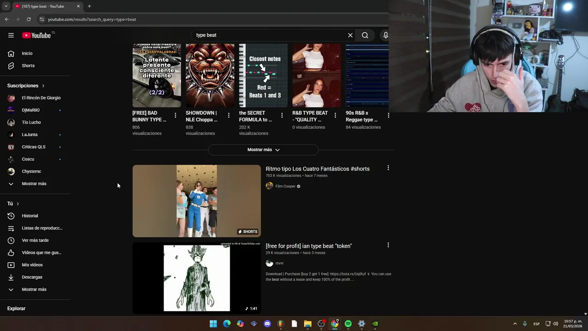Open a new Chrome tab
588x331 pixels.
(x=89, y=6)
